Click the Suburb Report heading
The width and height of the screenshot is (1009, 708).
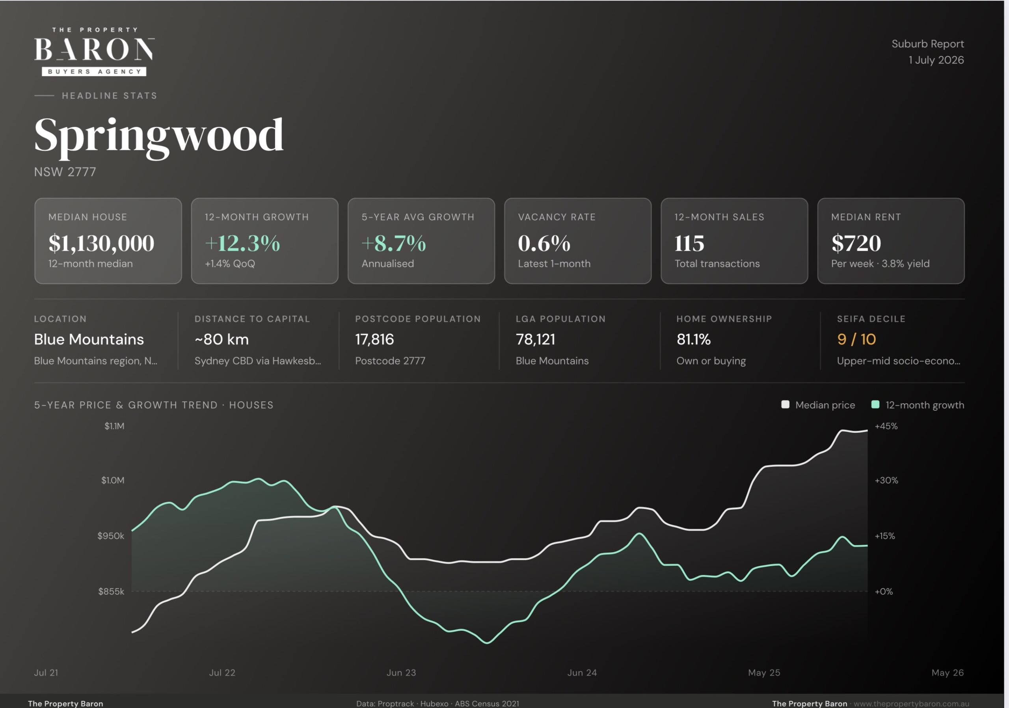pos(928,44)
